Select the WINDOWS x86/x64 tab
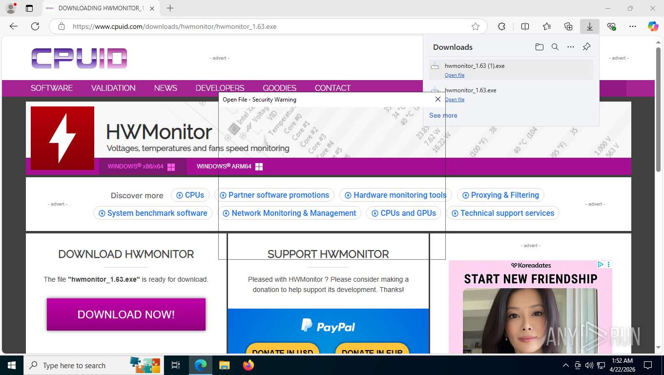Image resolution: width=664 pixels, height=375 pixels. (143, 167)
